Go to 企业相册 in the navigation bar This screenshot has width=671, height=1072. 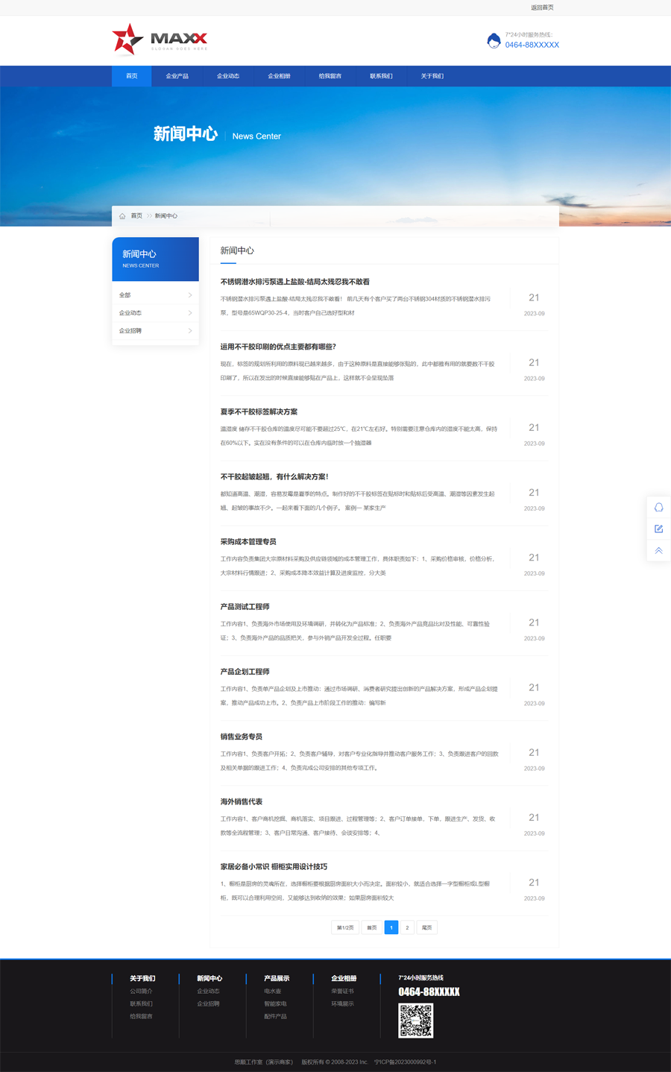point(279,76)
